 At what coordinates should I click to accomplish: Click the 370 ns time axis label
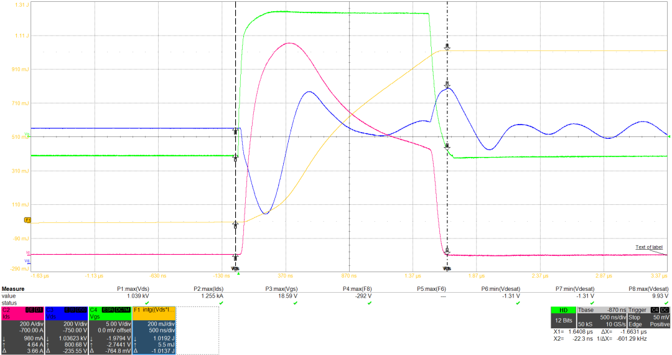pyautogui.click(x=286, y=276)
